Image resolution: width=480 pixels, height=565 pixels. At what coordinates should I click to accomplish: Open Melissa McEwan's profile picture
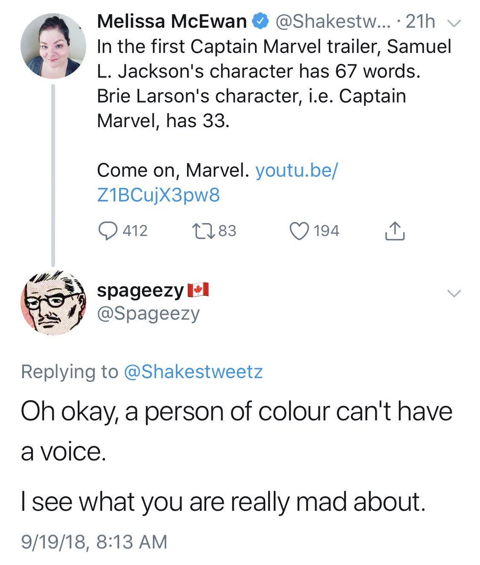point(53,45)
